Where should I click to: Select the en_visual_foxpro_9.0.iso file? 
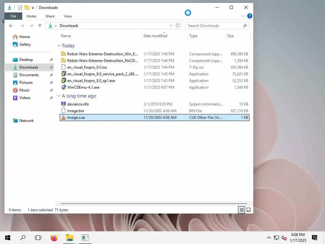point(155,67)
